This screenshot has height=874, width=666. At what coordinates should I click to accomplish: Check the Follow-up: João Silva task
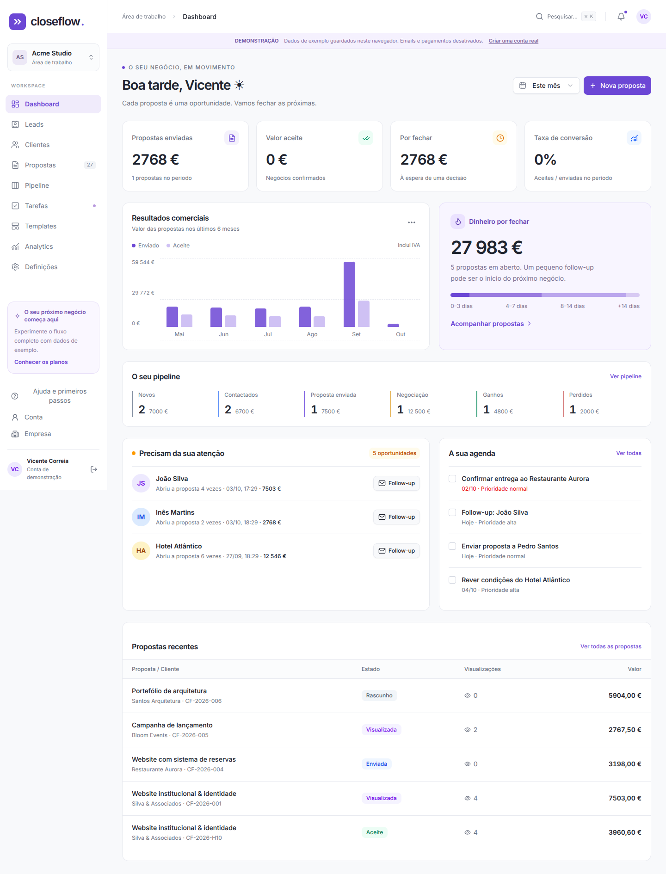[452, 512]
